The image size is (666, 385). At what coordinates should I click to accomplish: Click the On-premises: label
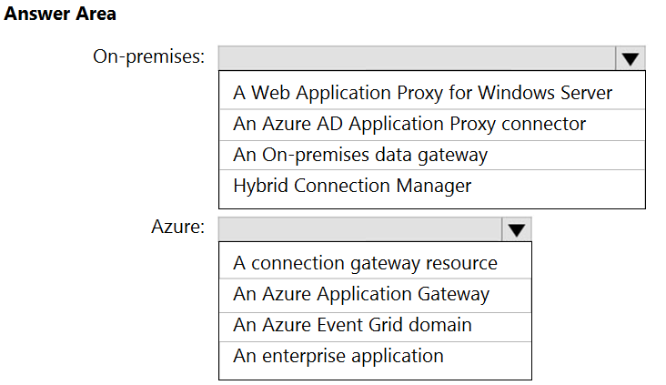(148, 57)
